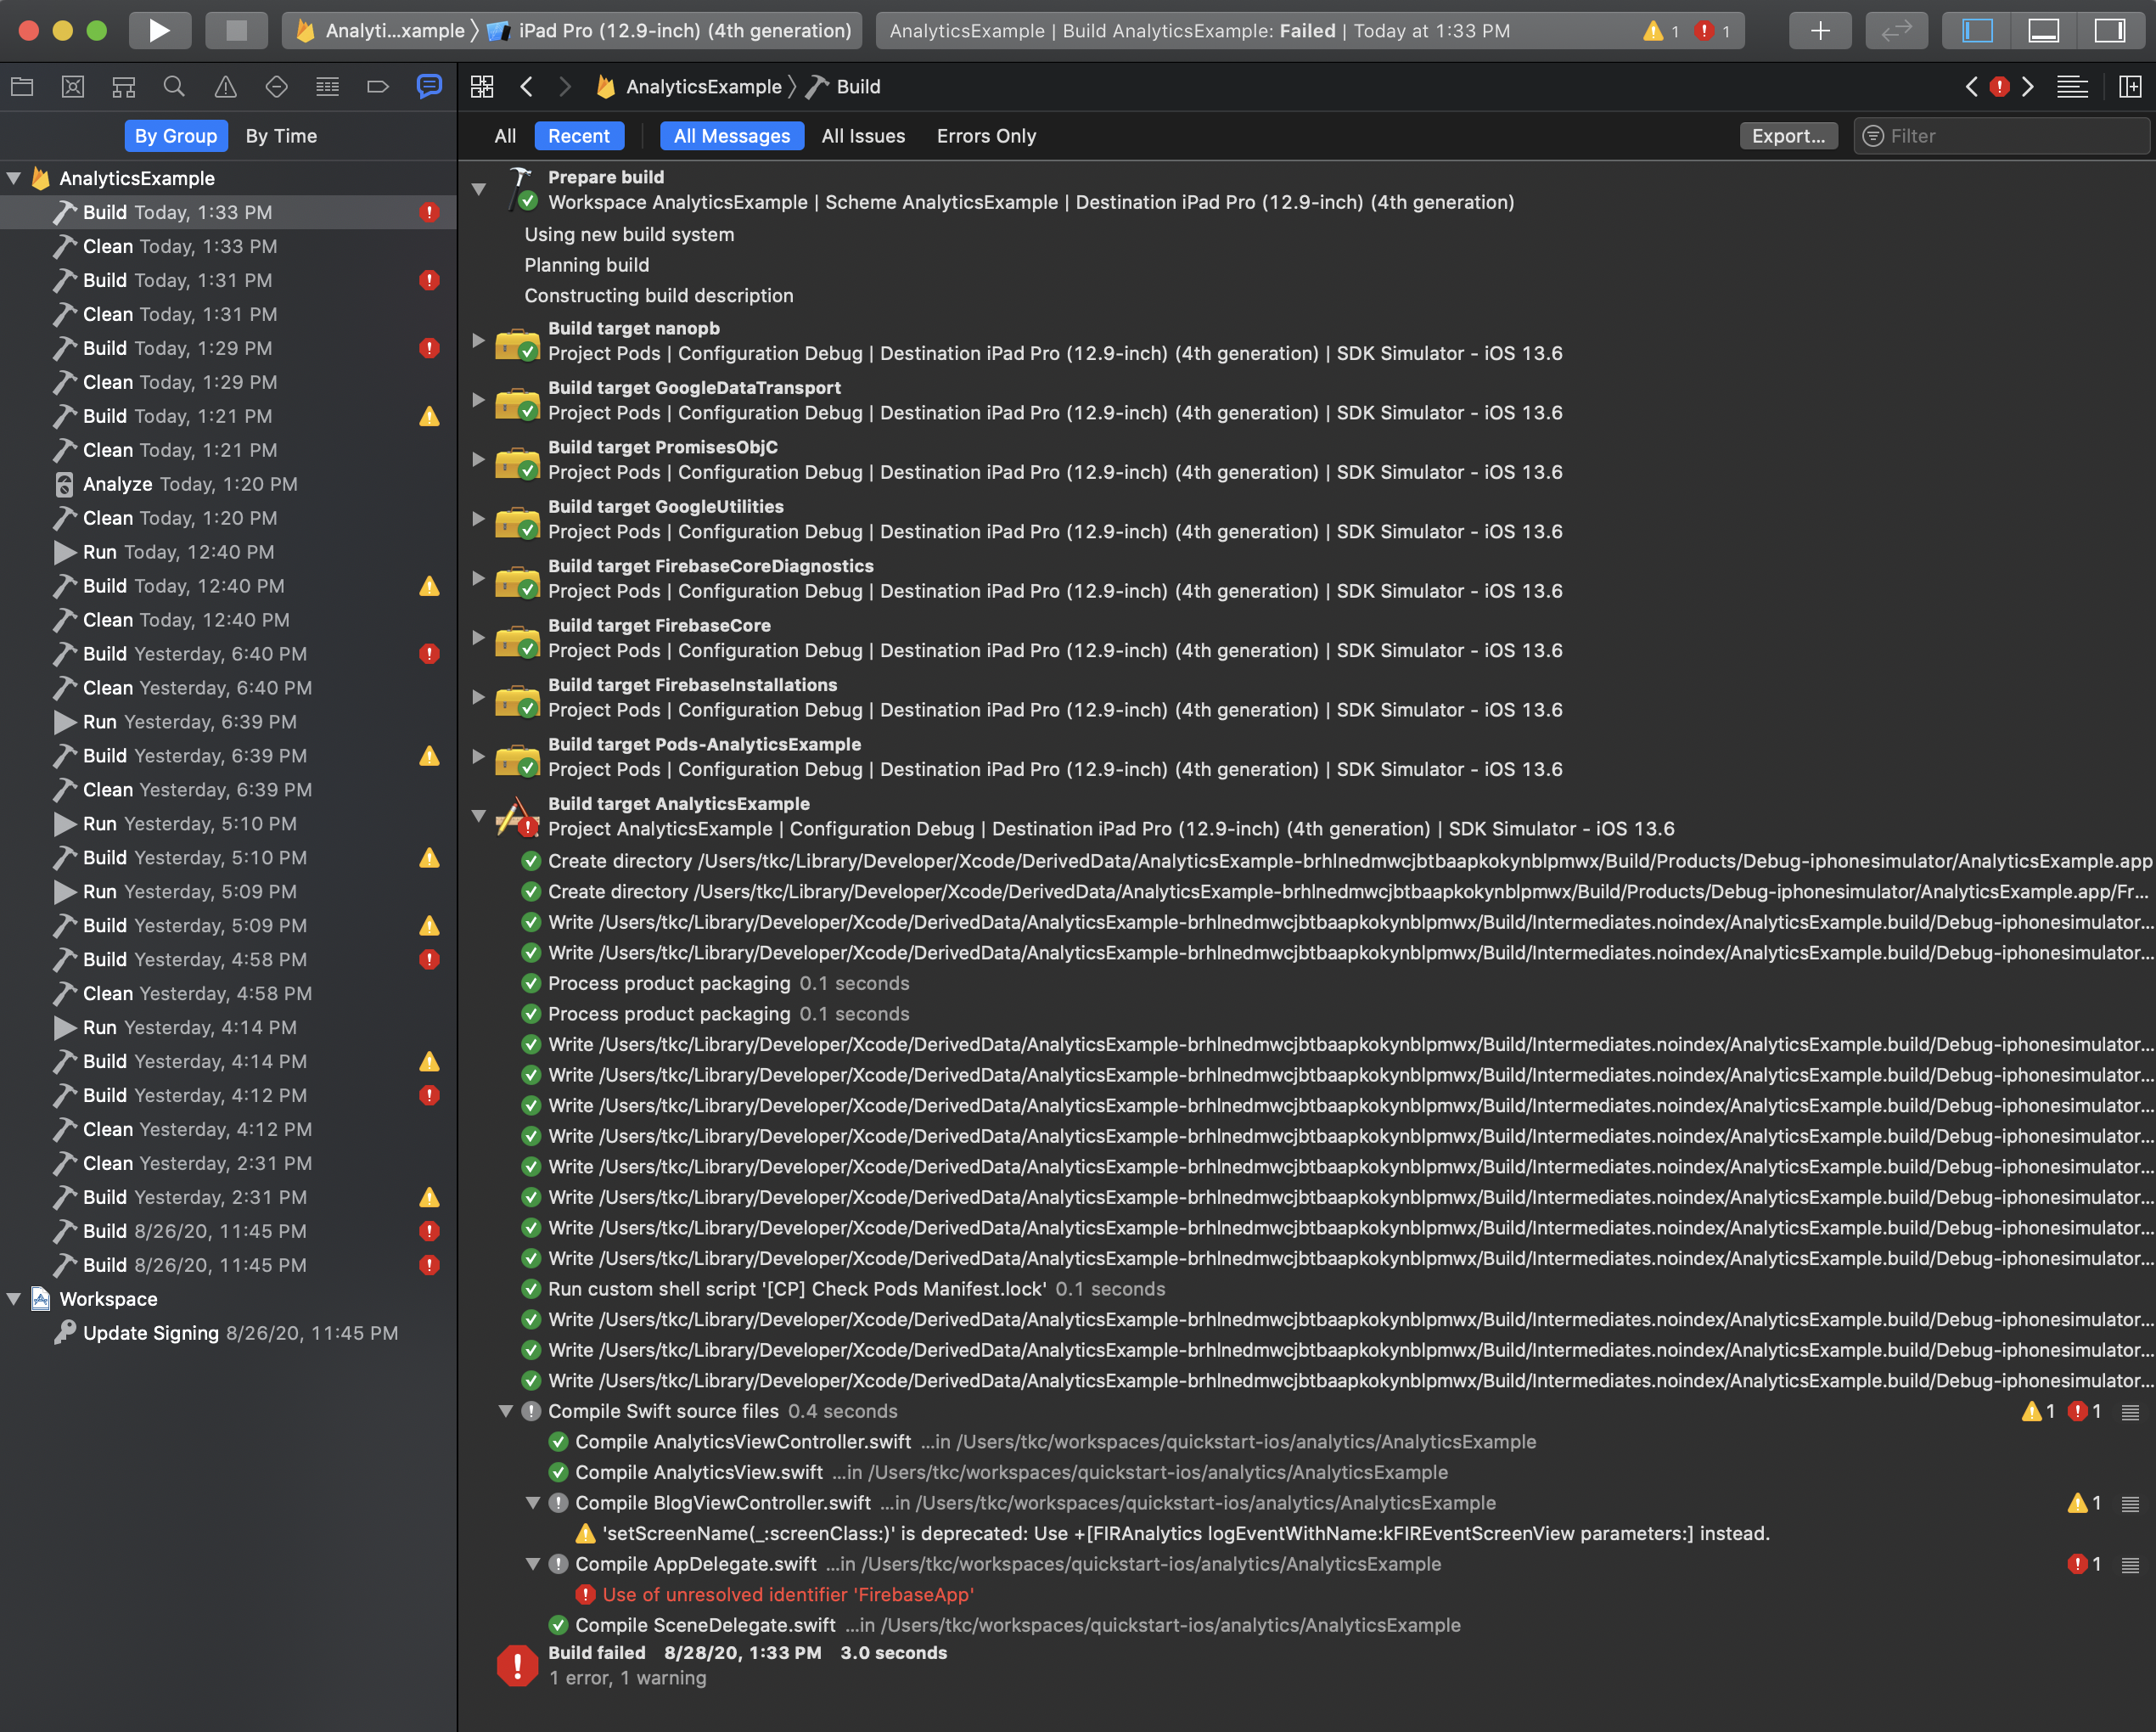The width and height of the screenshot is (2156, 1732).
Task: Select Analyze Today 1:20 PM report
Action: click(190, 484)
